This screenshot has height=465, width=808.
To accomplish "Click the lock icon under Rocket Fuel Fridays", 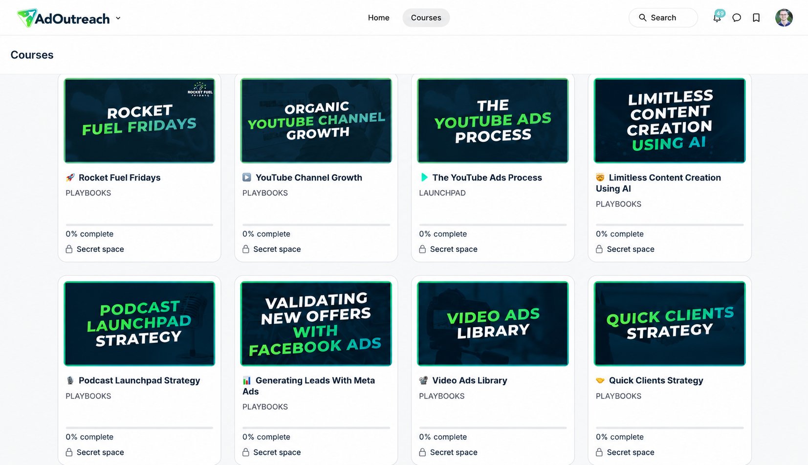I will pyautogui.click(x=69, y=249).
